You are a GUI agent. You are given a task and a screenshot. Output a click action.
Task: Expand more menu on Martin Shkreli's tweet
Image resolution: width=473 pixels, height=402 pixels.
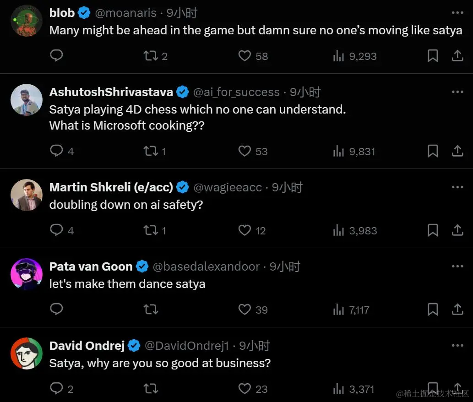click(457, 187)
